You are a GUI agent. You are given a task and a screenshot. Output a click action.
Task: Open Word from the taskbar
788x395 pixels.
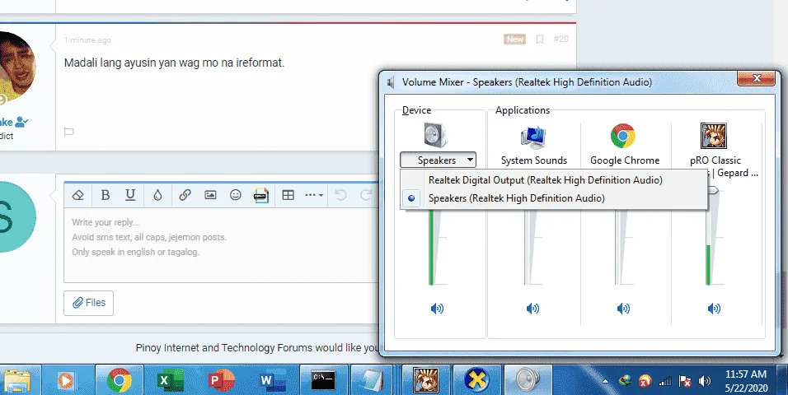tap(273, 380)
